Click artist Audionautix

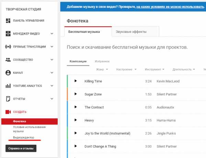[x=165, y=107]
